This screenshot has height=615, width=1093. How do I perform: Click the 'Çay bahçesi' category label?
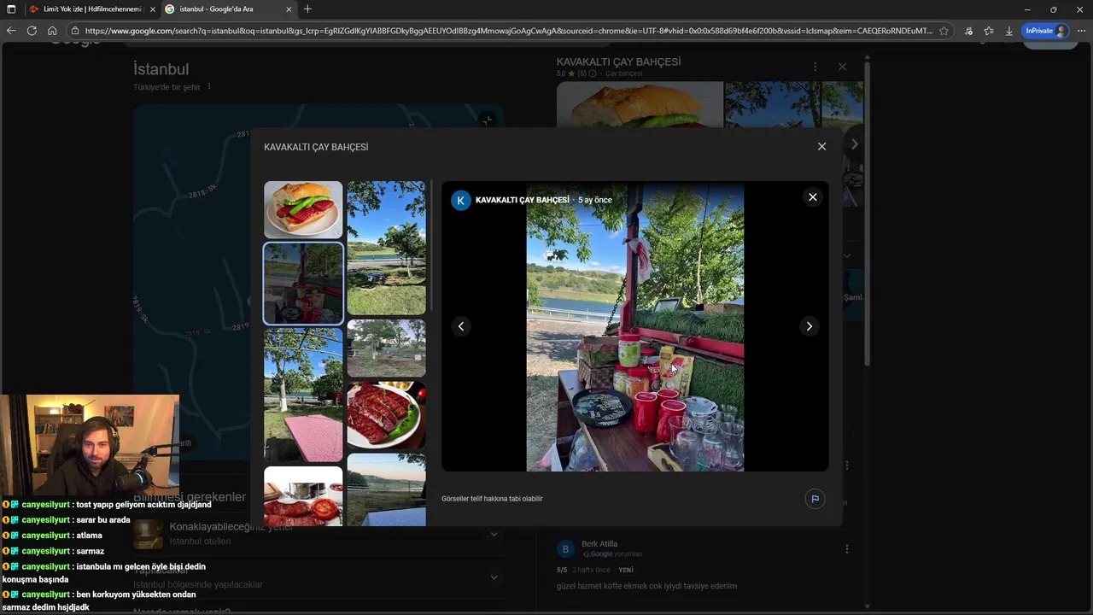(623, 74)
